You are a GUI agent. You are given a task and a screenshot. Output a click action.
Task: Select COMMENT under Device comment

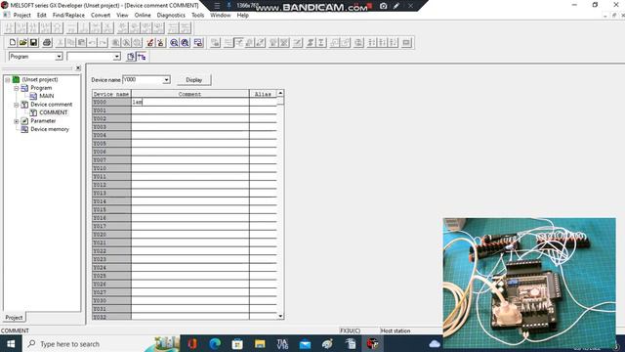[x=54, y=112]
